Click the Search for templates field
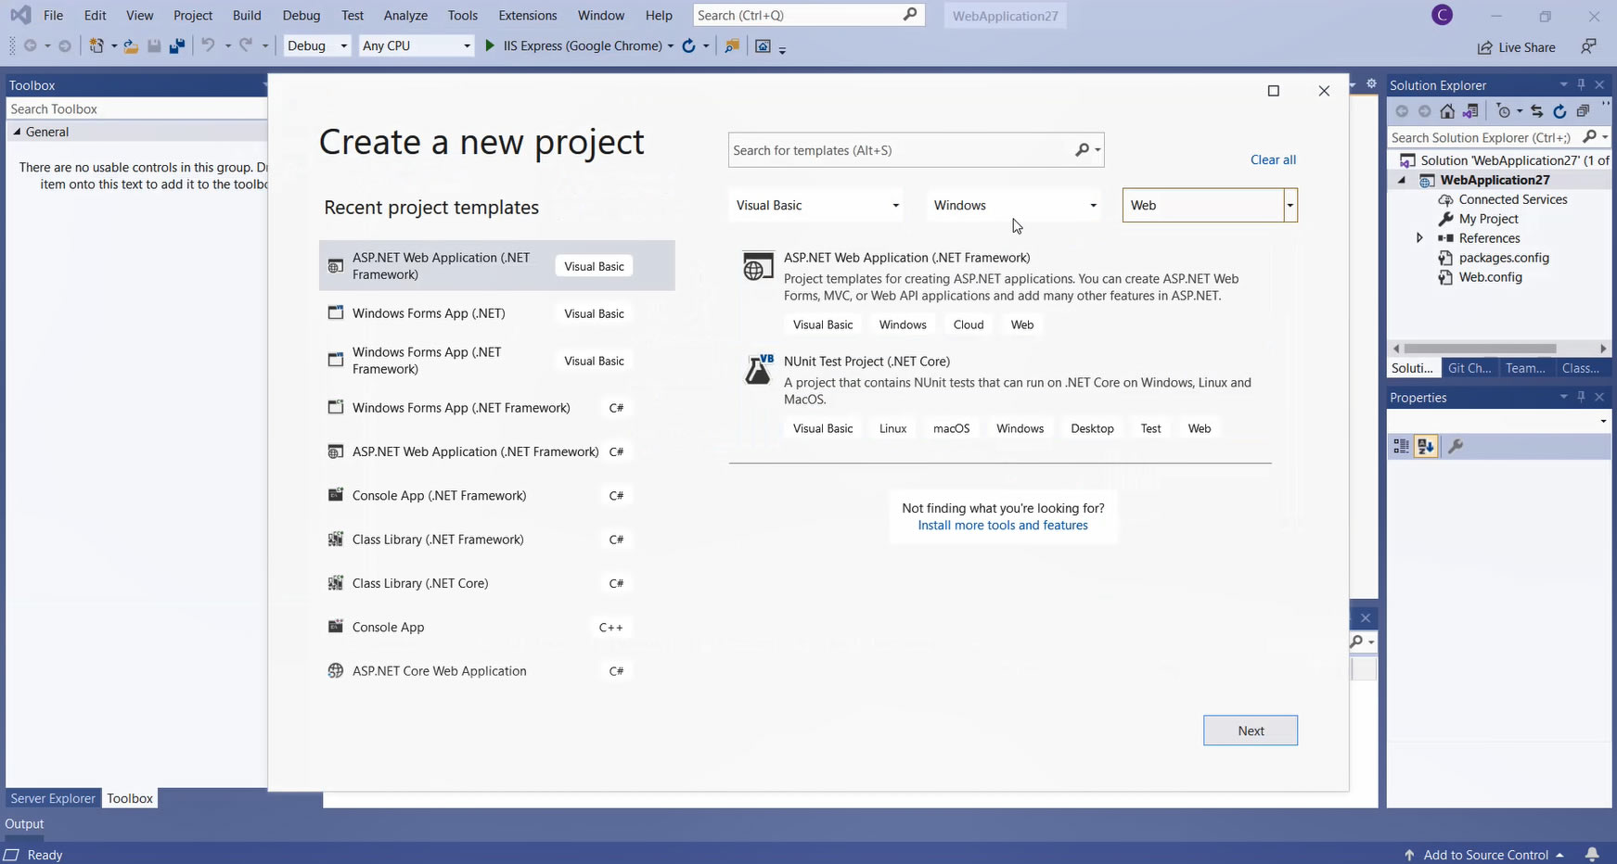Viewport: 1617px width, 864px height. point(900,150)
